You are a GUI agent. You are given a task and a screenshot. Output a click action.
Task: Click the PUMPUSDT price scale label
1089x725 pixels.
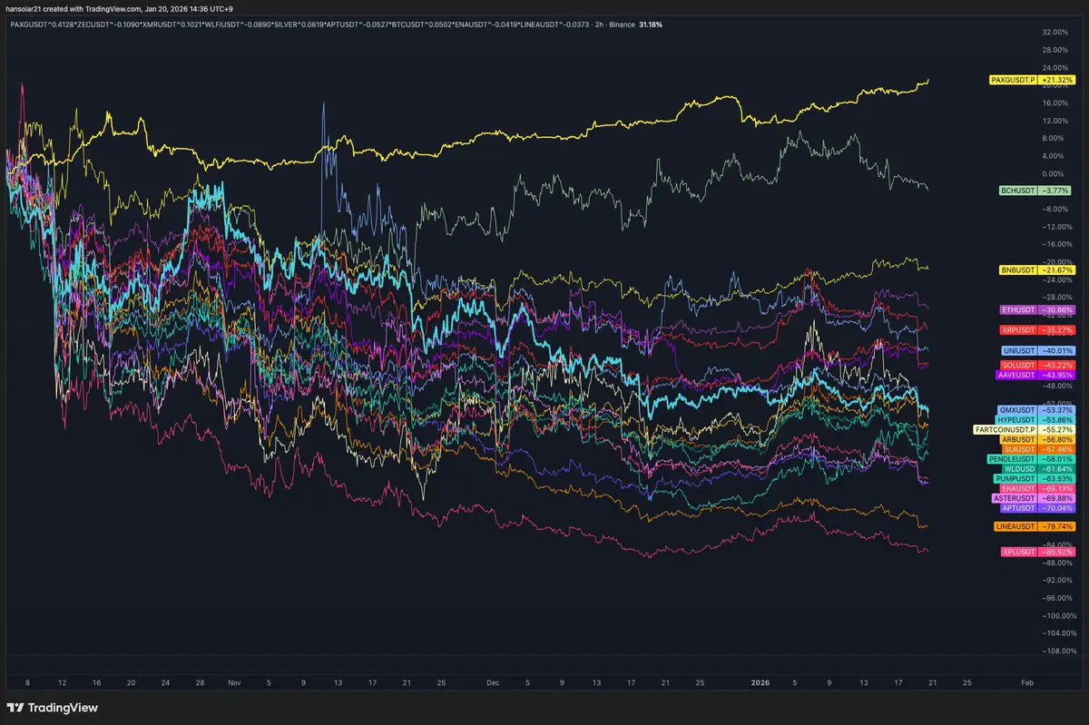(1035, 478)
